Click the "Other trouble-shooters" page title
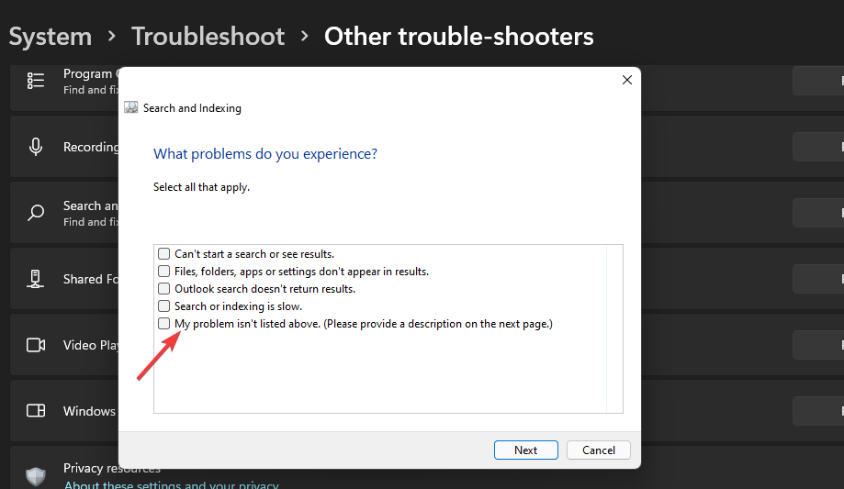The height and width of the screenshot is (489, 844). pyautogui.click(x=458, y=37)
